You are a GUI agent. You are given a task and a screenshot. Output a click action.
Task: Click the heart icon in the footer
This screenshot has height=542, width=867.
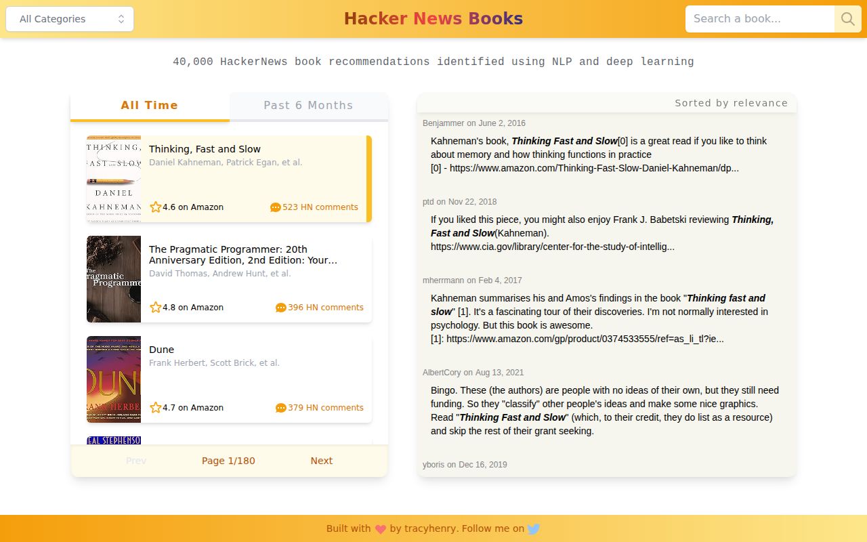tap(380, 528)
